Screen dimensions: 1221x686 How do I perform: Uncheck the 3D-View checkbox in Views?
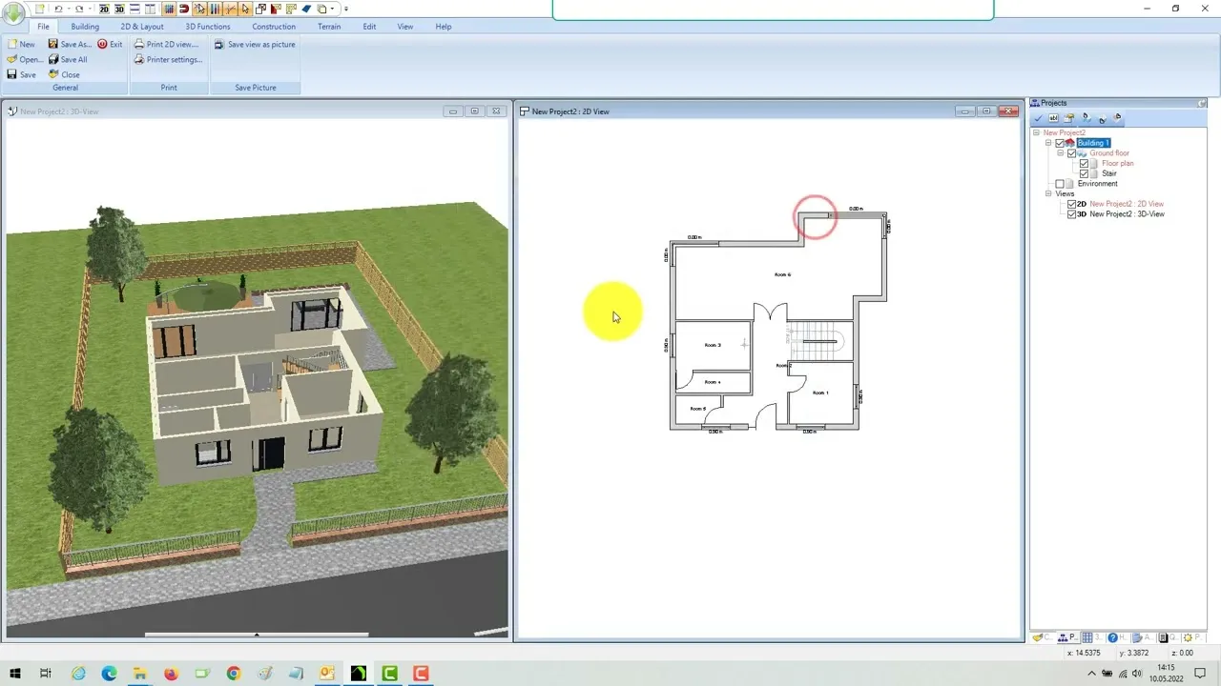(1072, 214)
